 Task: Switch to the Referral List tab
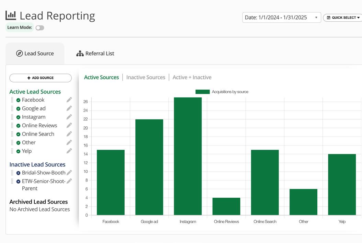[x=95, y=54]
